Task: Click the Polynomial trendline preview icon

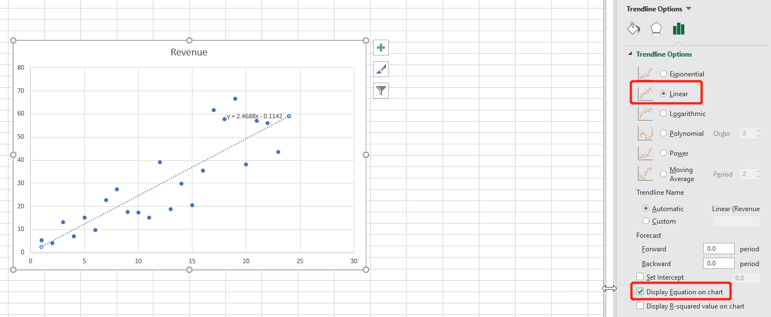Action: coord(645,133)
